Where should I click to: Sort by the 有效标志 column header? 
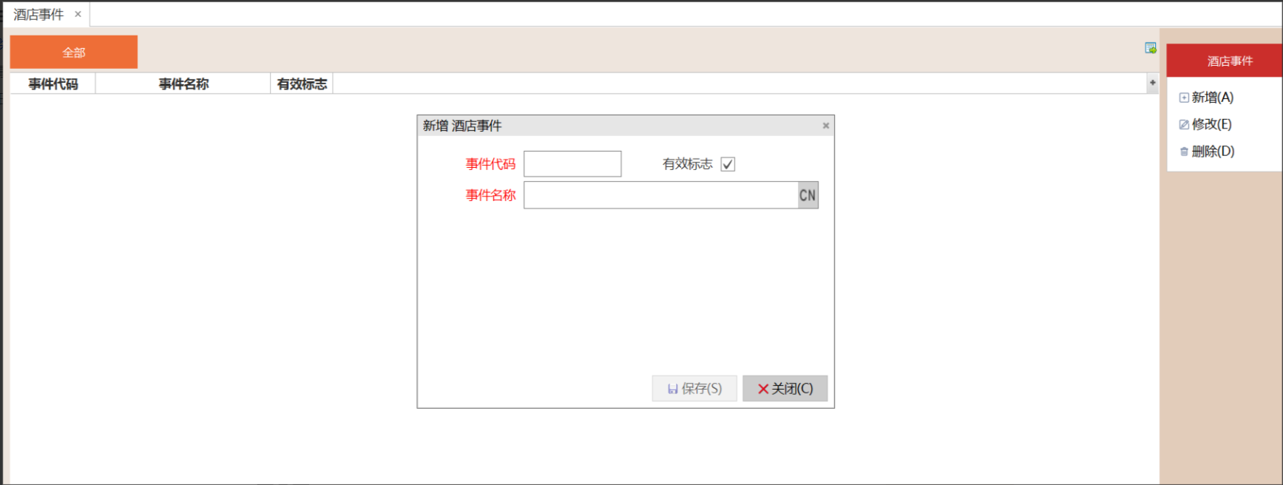[x=302, y=84]
